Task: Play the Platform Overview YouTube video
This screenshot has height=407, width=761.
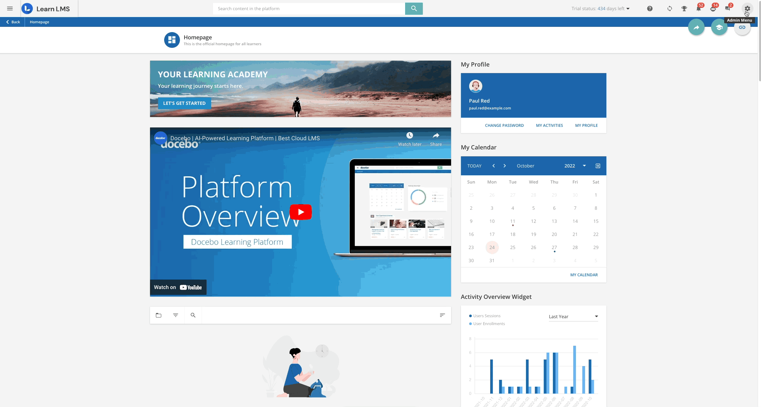Action: point(301,212)
